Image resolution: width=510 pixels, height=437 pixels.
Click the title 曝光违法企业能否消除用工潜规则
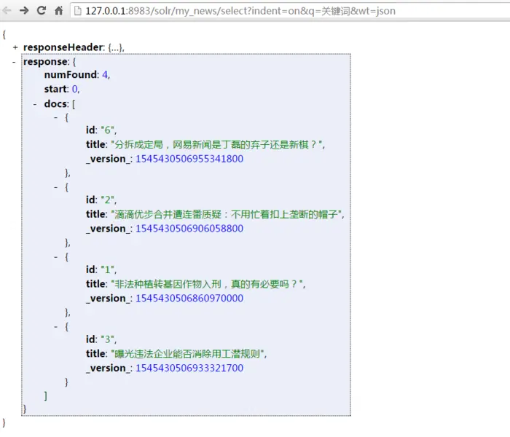tap(188, 354)
